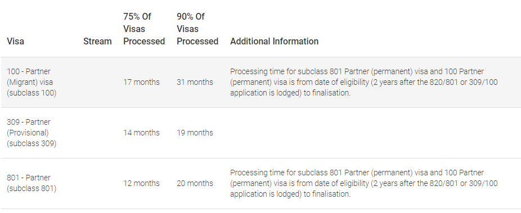Select the 100 - Partner (Migrant) visa cell
Screen dimensions: 521x213
(32, 82)
